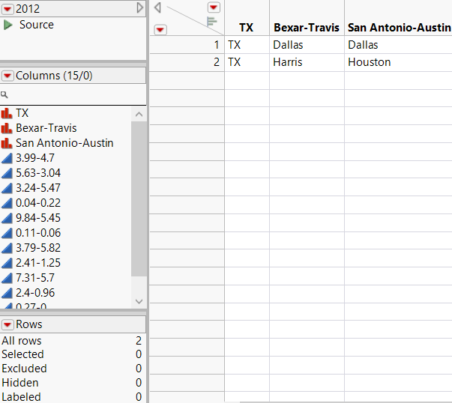
Task: Select column 3.99-4.7 in list
Action: (x=35, y=158)
